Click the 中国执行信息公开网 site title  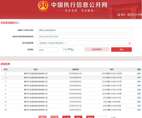(79, 5)
